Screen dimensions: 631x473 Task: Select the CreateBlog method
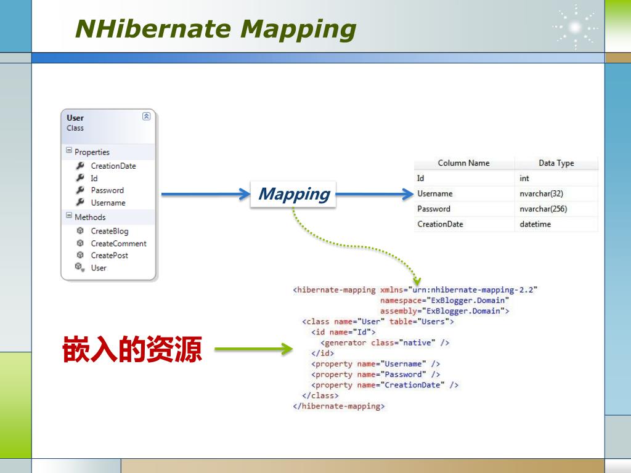tap(110, 232)
